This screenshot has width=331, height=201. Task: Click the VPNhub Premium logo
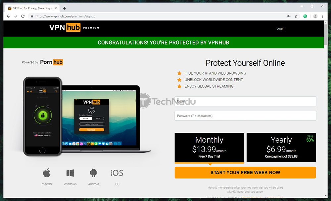[x=74, y=28]
